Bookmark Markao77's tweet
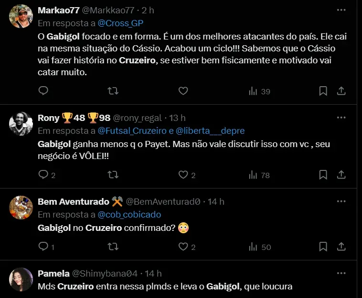The height and width of the screenshot is (298, 362). 323,91
